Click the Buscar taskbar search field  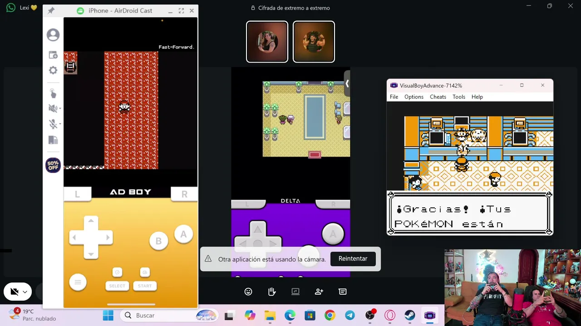click(x=169, y=316)
